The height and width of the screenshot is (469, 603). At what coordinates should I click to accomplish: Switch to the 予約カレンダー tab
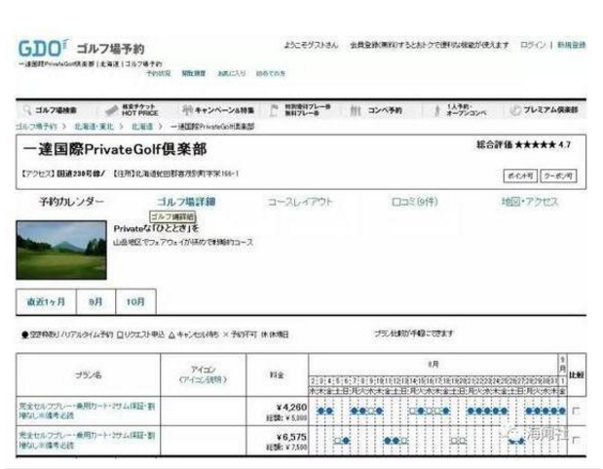[x=71, y=202]
